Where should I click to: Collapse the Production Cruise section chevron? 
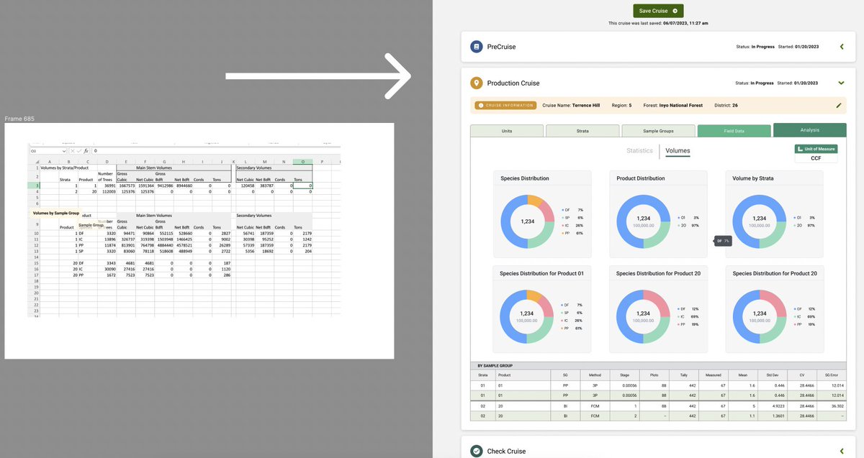point(841,83)
